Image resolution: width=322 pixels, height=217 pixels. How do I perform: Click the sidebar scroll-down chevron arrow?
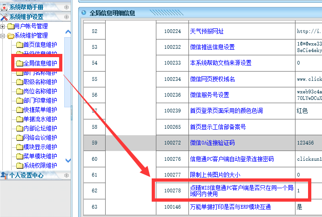point(68,161)
